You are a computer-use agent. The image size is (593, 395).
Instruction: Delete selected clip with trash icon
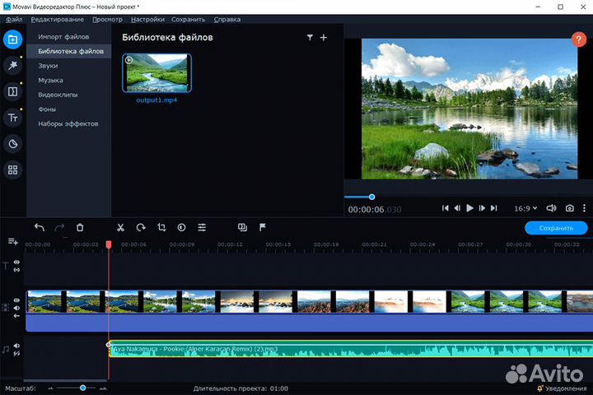coord(80,228)
